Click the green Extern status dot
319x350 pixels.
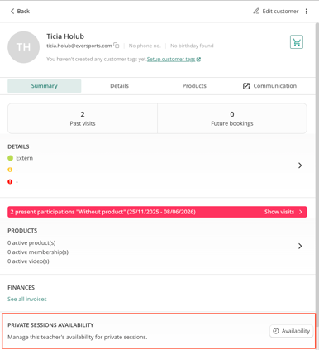tap(11, 158)
